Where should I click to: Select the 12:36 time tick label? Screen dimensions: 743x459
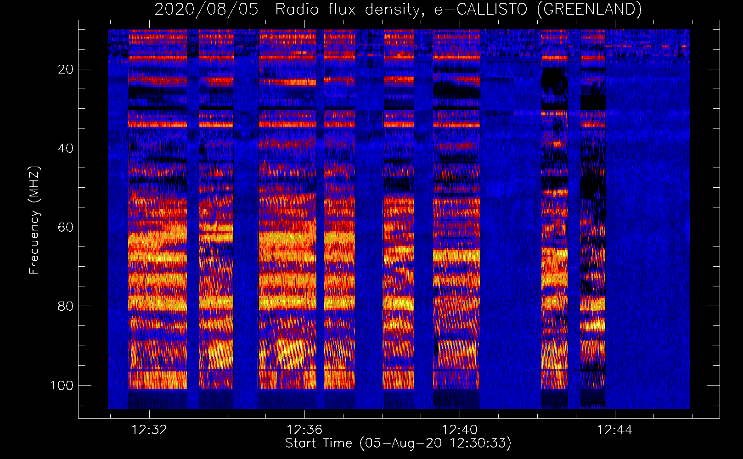click(304, 430)
